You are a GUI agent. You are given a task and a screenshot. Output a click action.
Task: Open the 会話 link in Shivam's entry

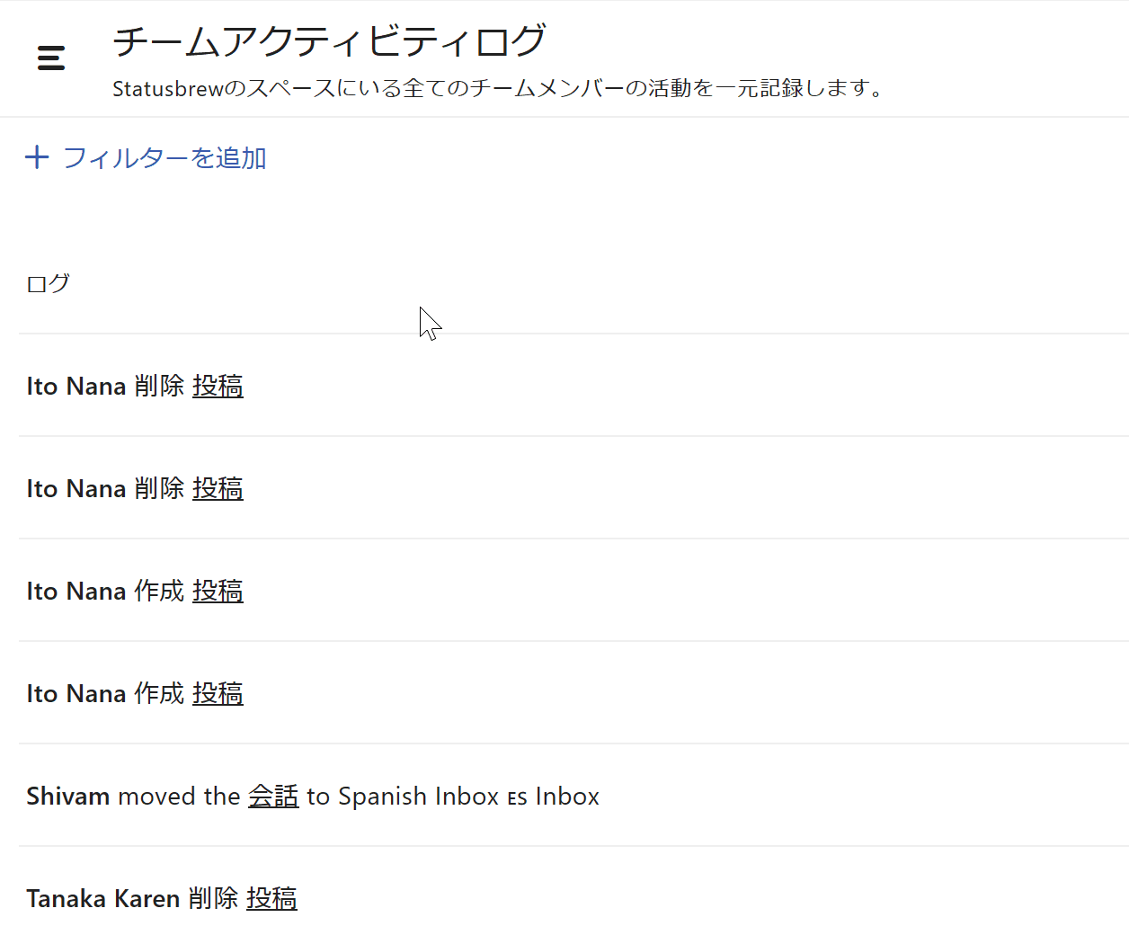[273, 796]
